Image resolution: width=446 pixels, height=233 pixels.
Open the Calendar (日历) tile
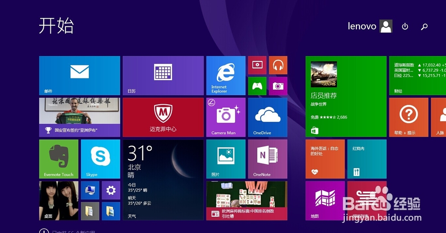(163, 76)
